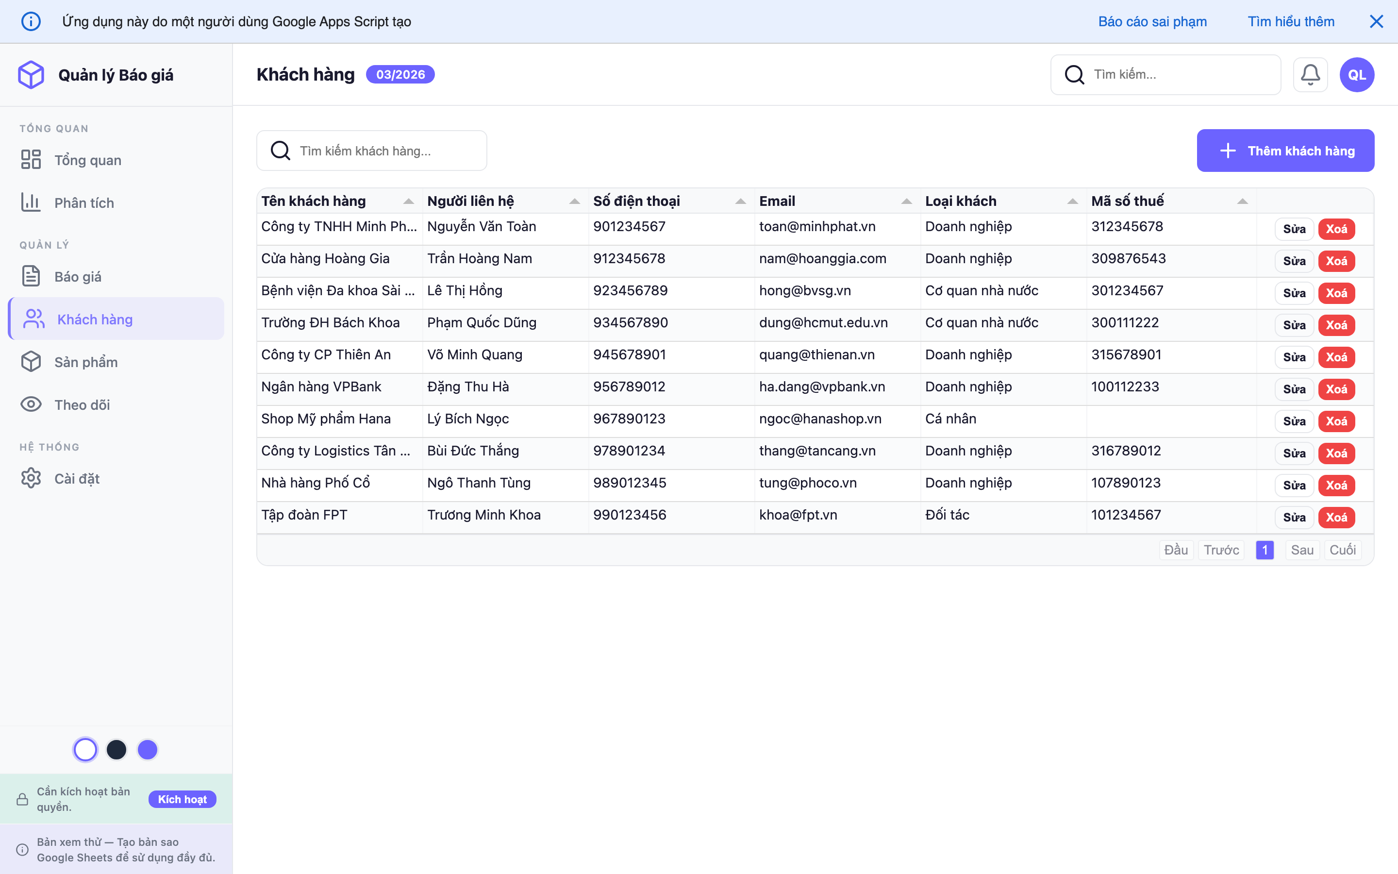Choose the purple theme circle
The height and width of the screenshot is (874, 1398).
click(x=147, y=750)
